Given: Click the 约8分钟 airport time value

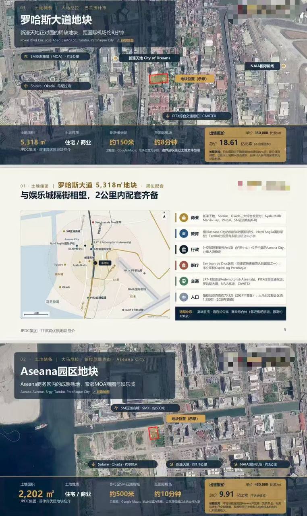Looking at the screenshot, I should (166, 142).
